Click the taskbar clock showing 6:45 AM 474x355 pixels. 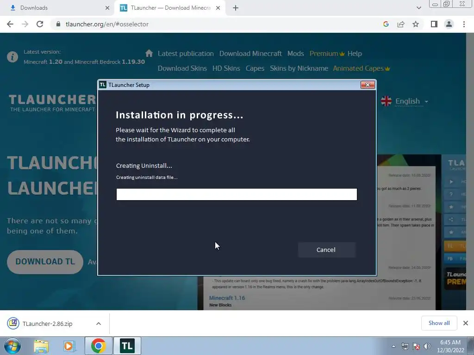click(x=450, y=346)
